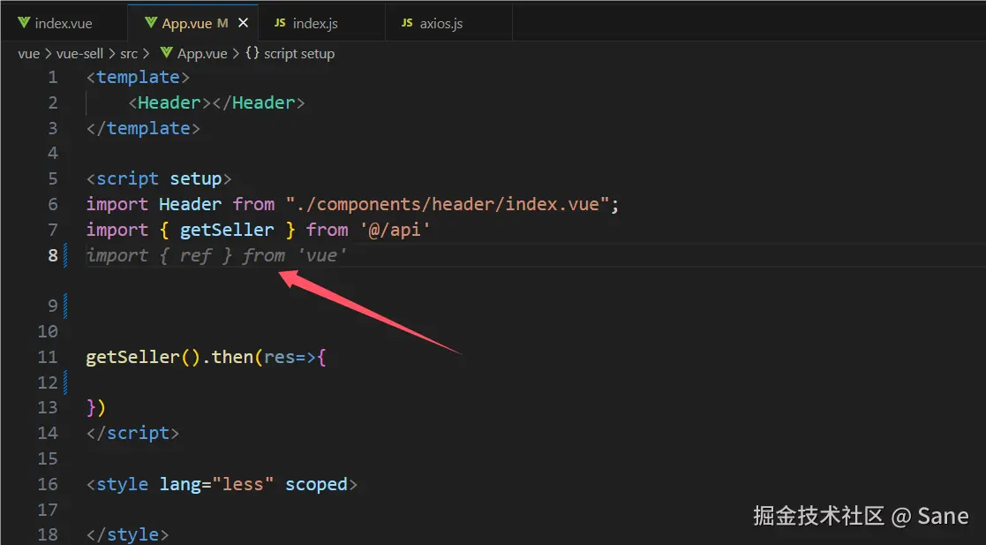Click the App.vue breadcrumb segment
Viewport: 986px width, 545px height.
pos(202,54)
